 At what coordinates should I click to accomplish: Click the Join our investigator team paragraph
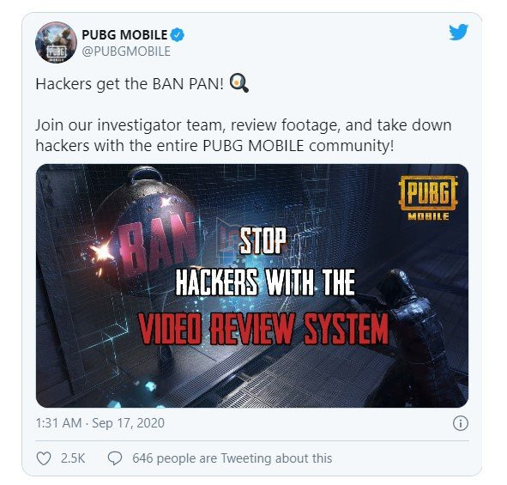244,136
